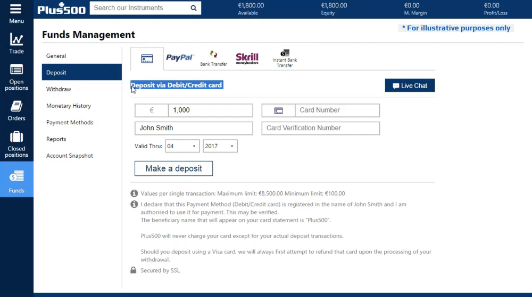
Task: Choose the PayPal payment tab
Action: click(180, 57)
